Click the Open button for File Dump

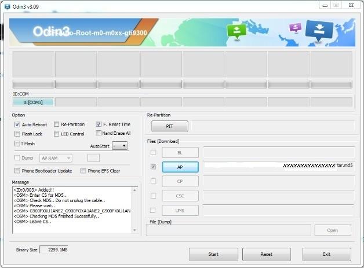pyautogui.click(x=333, y=230)
